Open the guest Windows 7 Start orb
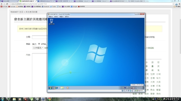This screenshot has width=181, height=101. coord(50,88)
